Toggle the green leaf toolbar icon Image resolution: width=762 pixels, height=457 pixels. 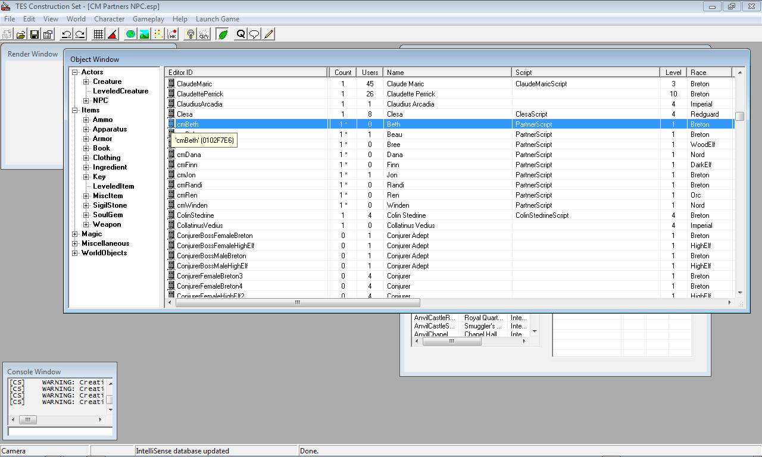[x=223, y=35]
